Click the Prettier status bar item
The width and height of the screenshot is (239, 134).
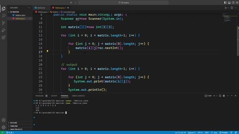pos(224,133)
